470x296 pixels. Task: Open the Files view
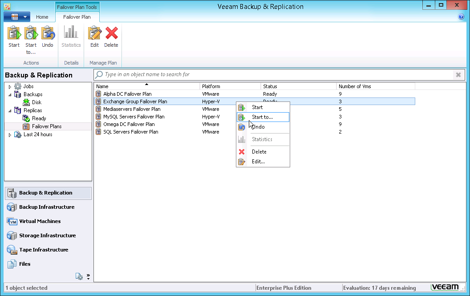(48, 264)
